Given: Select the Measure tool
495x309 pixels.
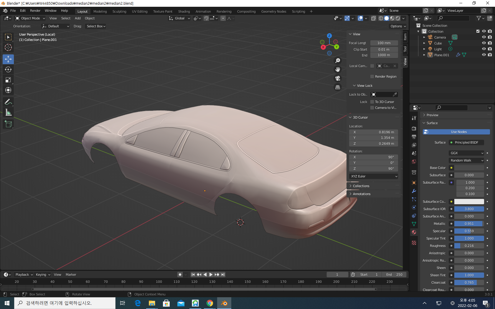Looking at the screenshot, I should pyautogui.click(x=8, y=112).
